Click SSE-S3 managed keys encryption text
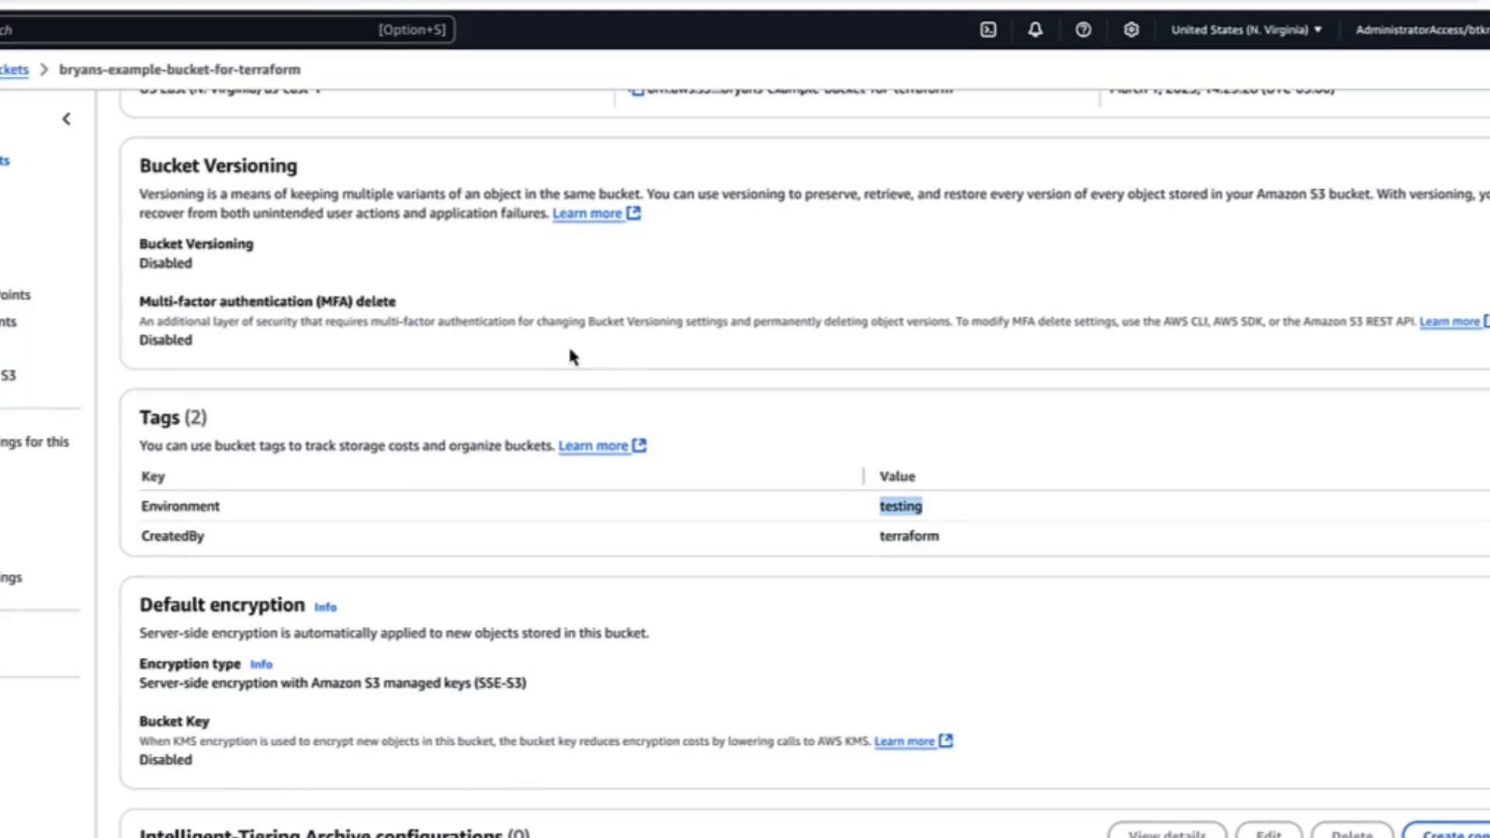 [332, 683]
